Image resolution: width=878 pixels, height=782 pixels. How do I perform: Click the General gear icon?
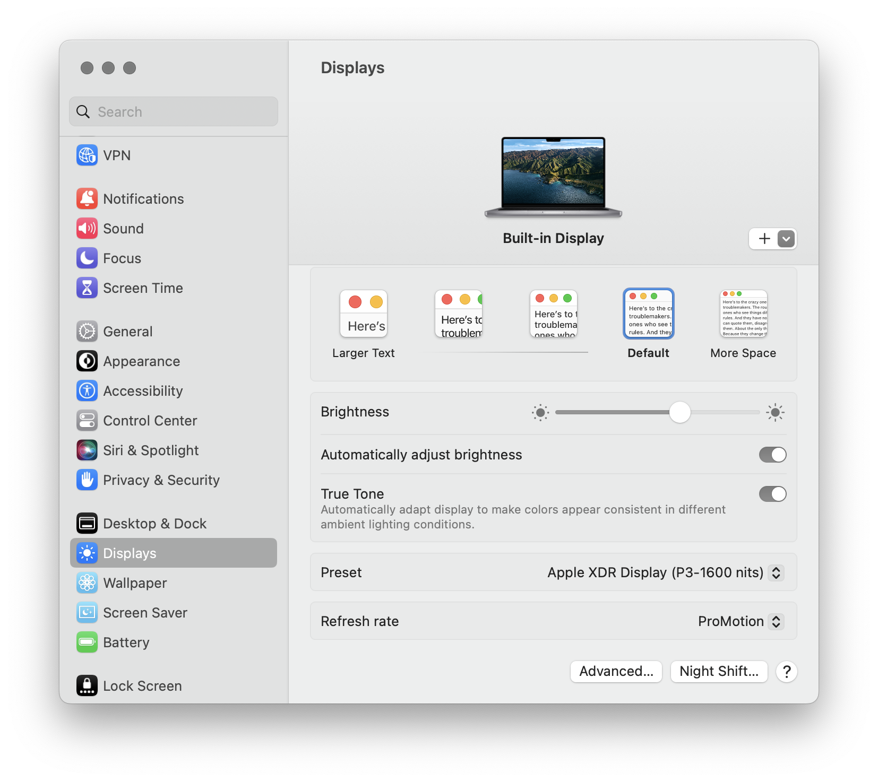[x=87, y=332]
